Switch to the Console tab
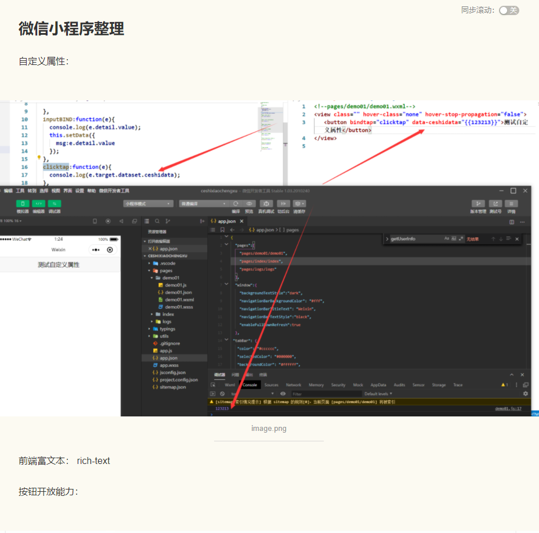The image size is (539, 533). click(250, 385)
